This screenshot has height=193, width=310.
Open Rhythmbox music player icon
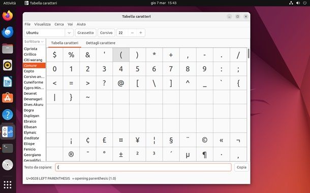tap(8, 65)
